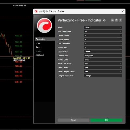The width and height of the screenshot is (130, 130).
Task: Open the HTF TimeFrame dropdown
Action: pyautogui.click(x=103, y=32)
